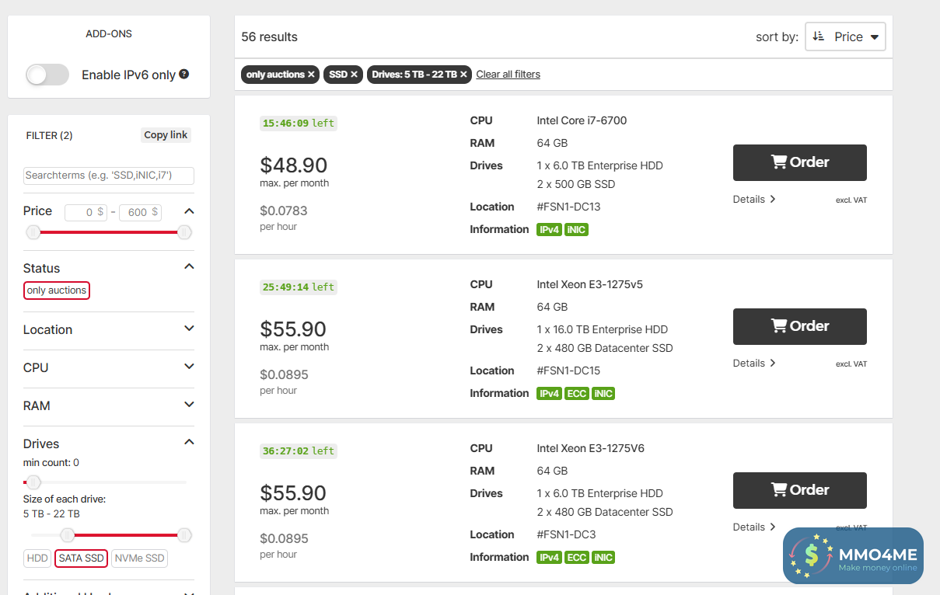Image resolution: width=940 pixels, height=595 pixels.
Task: Remove the 'only auctions' filter chip
Action: pos(311,75)
